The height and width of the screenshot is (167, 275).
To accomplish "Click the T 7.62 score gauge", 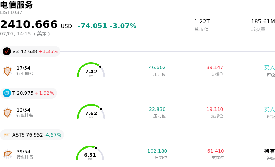I will pyautogui.click(x=91, y=112).
